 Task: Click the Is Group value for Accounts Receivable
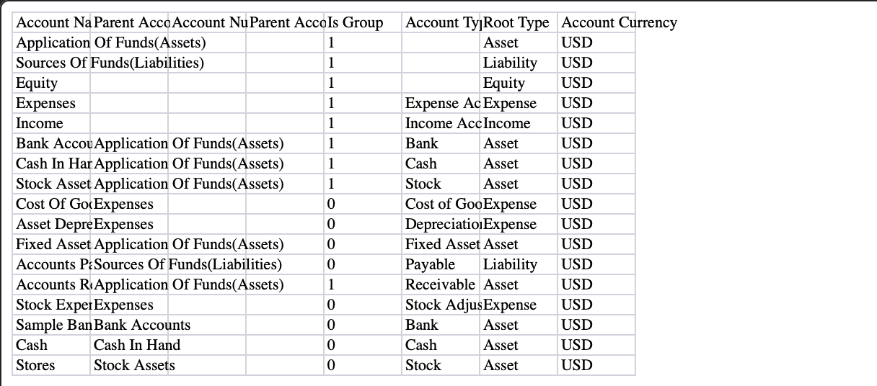331,284
